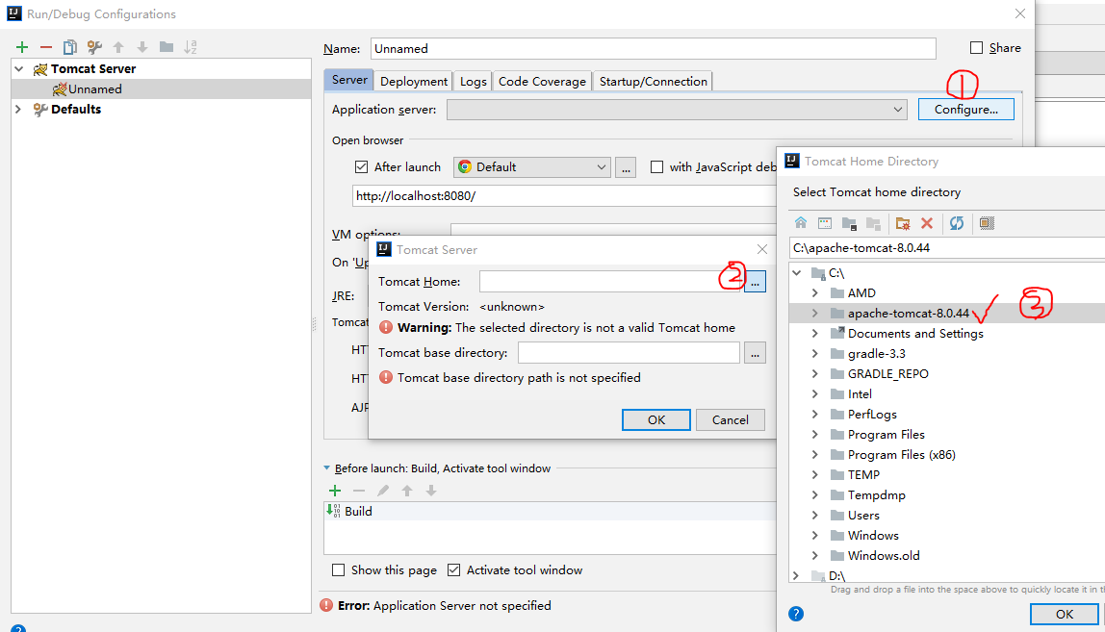Refresh the directory tree icon
The width and height of the screenshot is (1105, 632).
point(957,223)
